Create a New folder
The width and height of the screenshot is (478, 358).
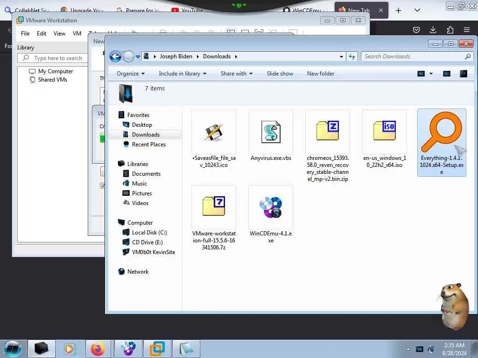click(x=320, y=74)
